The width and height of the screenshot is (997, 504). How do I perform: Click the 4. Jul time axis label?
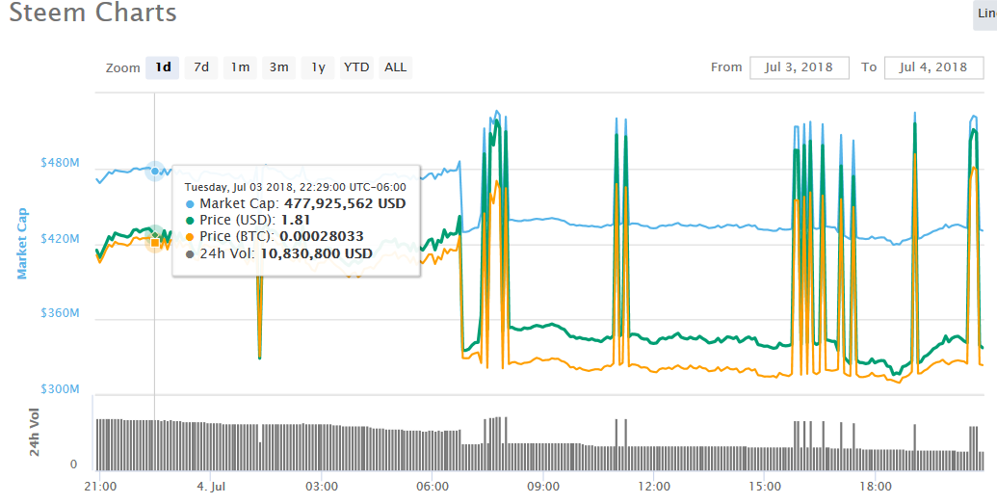(x=211, y=487)
